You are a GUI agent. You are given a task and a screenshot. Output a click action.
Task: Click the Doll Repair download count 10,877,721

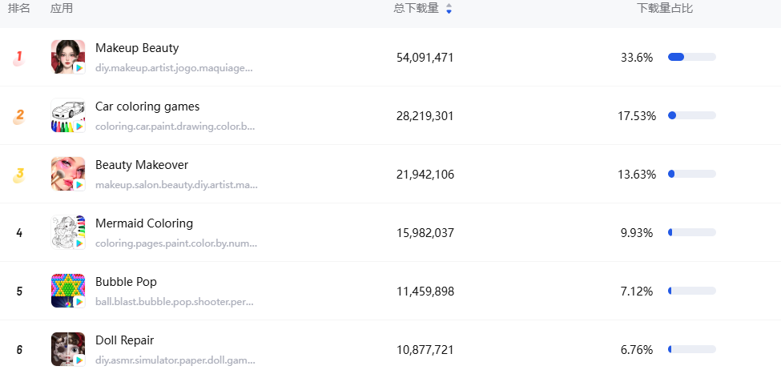425,350
